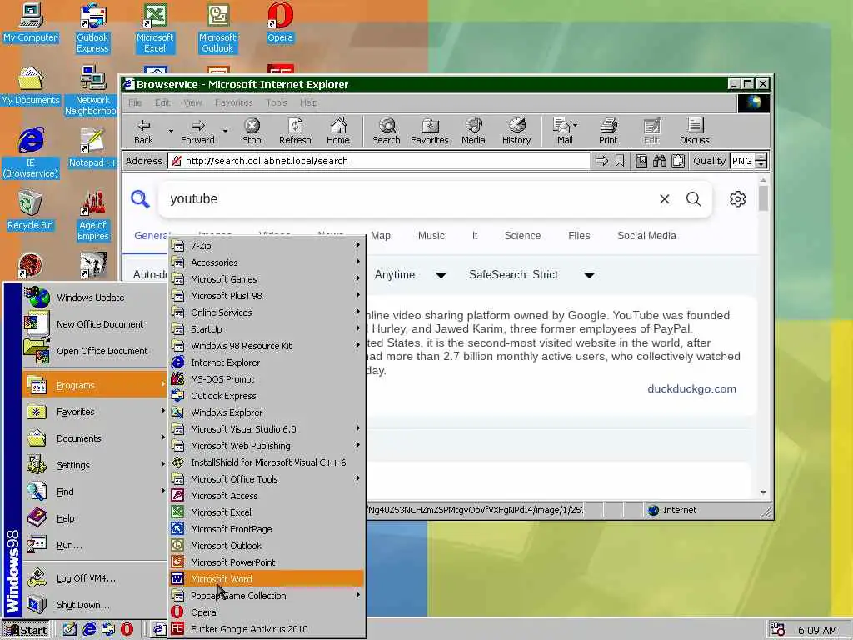
Task: Select the Recycle Bin desktop icon
Action: [x=30, y=210]
